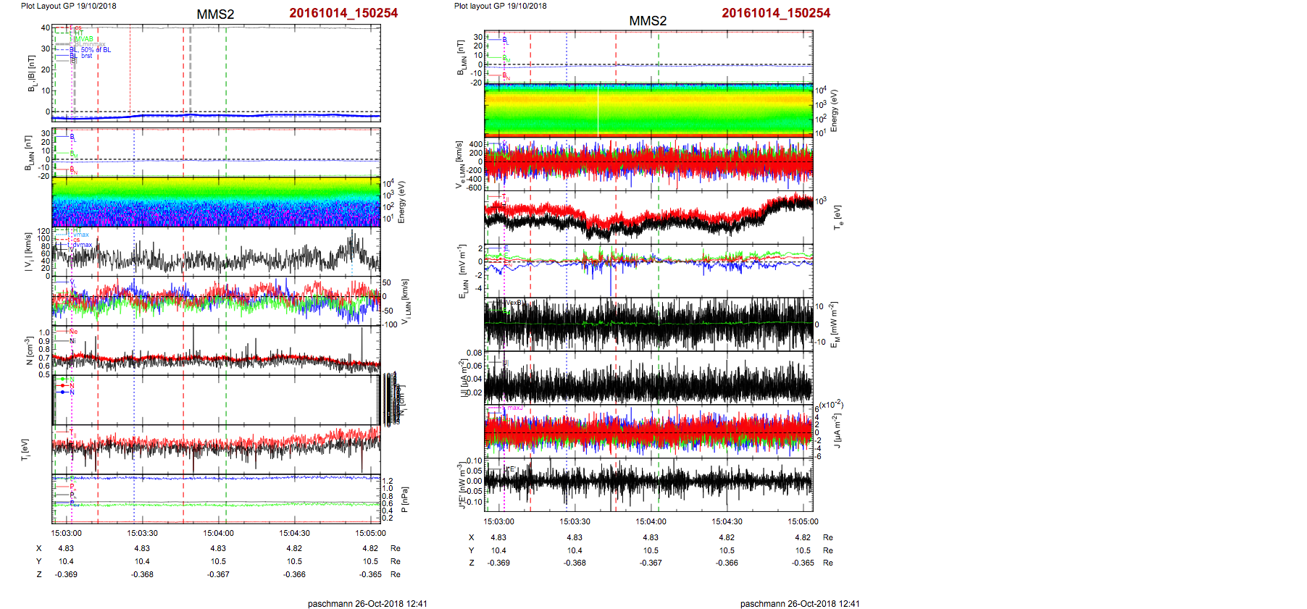Click the red 20161014_150254 label on the right plot
The image size is (1307, 609).
776,13
